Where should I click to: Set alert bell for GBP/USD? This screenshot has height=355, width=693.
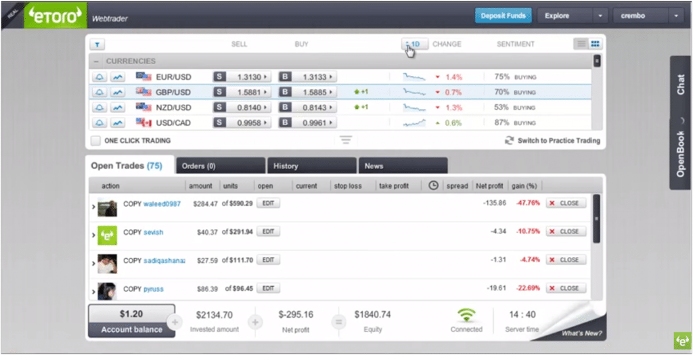pos(100,92)
